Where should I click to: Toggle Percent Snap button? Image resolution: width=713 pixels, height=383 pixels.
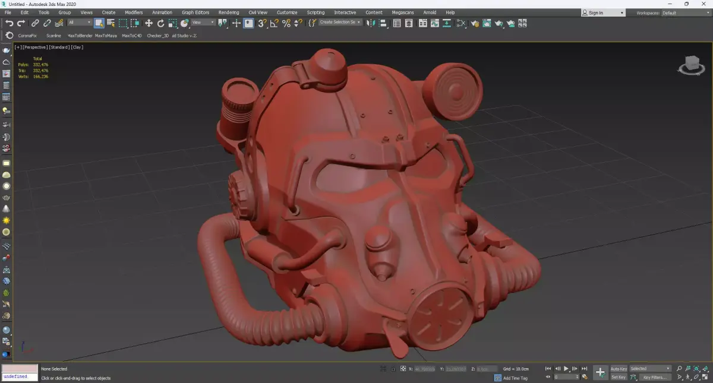(x=286, y=23)
